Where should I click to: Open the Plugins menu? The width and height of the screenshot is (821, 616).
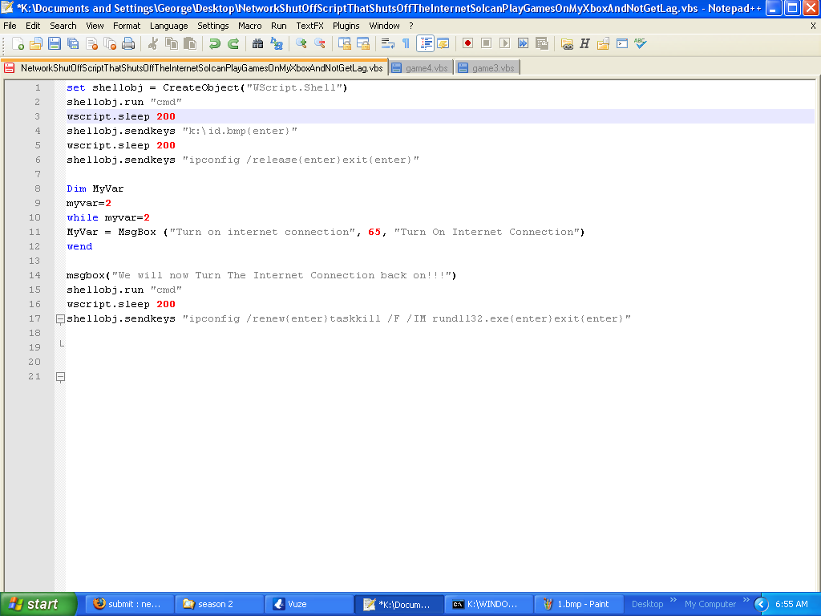point(346,26)
